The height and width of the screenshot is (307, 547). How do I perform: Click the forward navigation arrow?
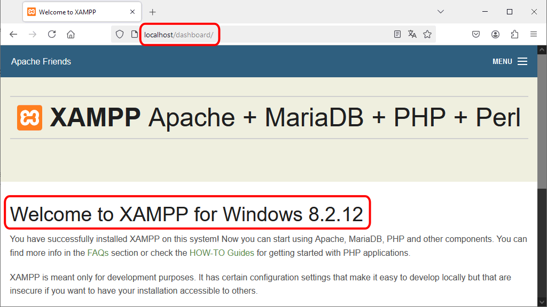click(x=33, y=34)
